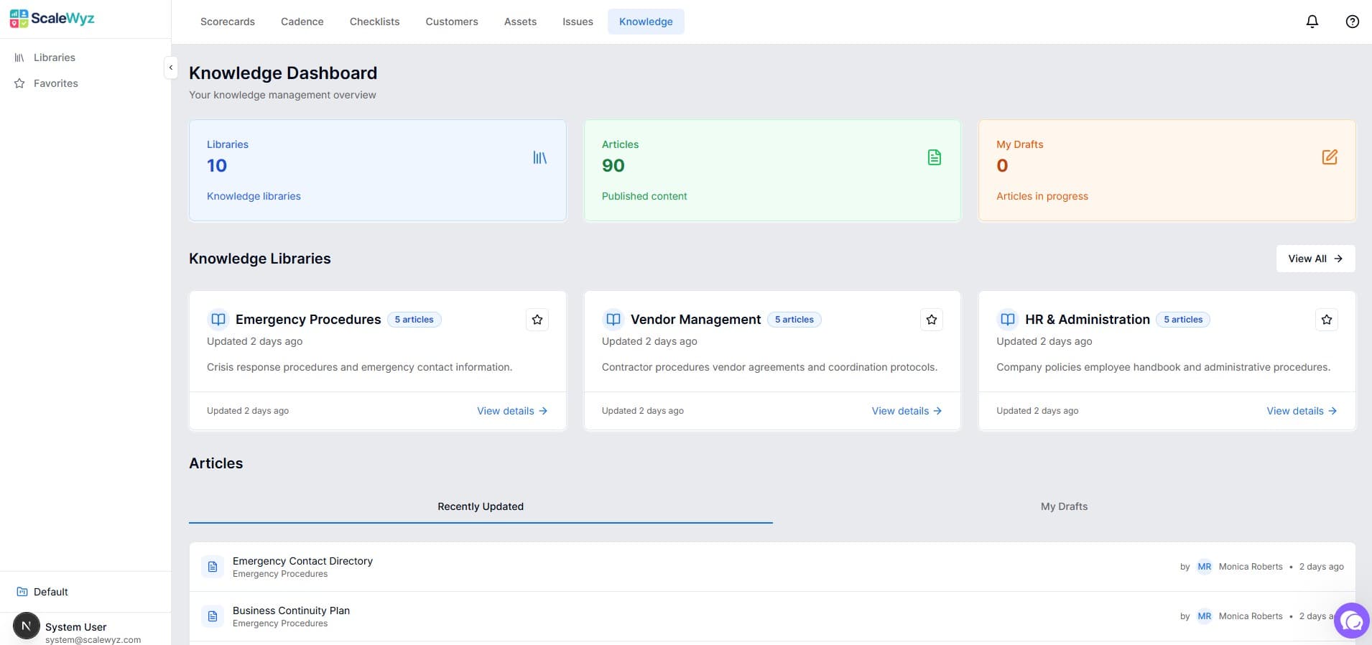This screenshot has height=645, width=1372.
Task: Click the HR & Administration library title
Action: coord(1088,320)
